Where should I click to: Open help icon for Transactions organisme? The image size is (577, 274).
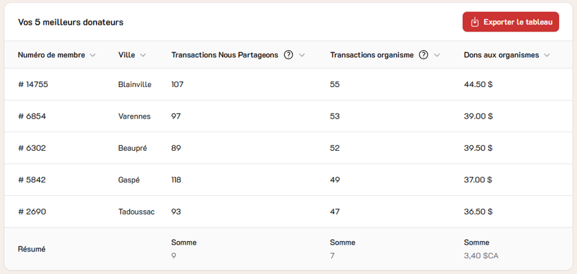pos(424,55)
